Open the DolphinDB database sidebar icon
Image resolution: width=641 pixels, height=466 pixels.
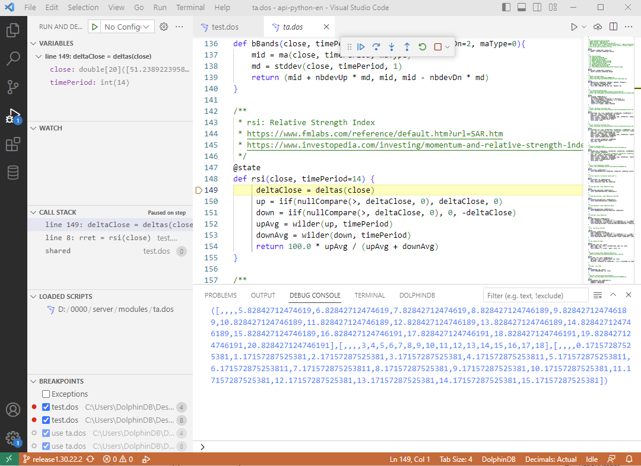click(x=13, y=173)
